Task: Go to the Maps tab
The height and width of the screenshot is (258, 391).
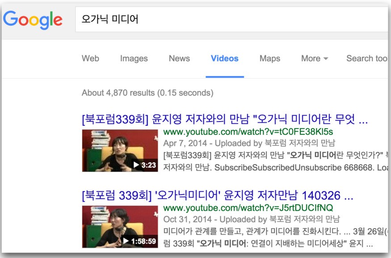Action: (x=270, y=58)
